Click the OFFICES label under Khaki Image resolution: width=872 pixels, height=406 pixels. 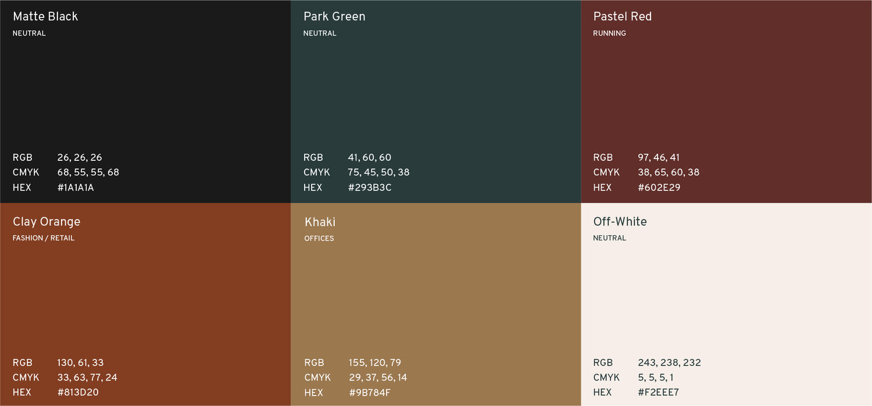[x=319, y=238]
